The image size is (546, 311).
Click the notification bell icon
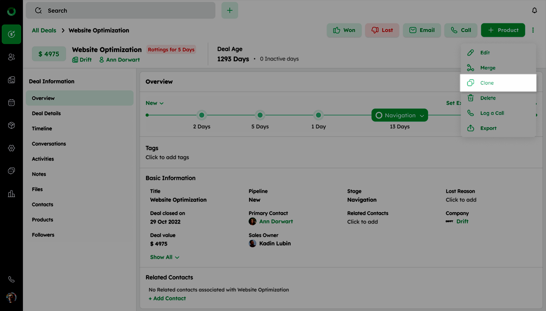pyautogui.click(x=534, y=11)
